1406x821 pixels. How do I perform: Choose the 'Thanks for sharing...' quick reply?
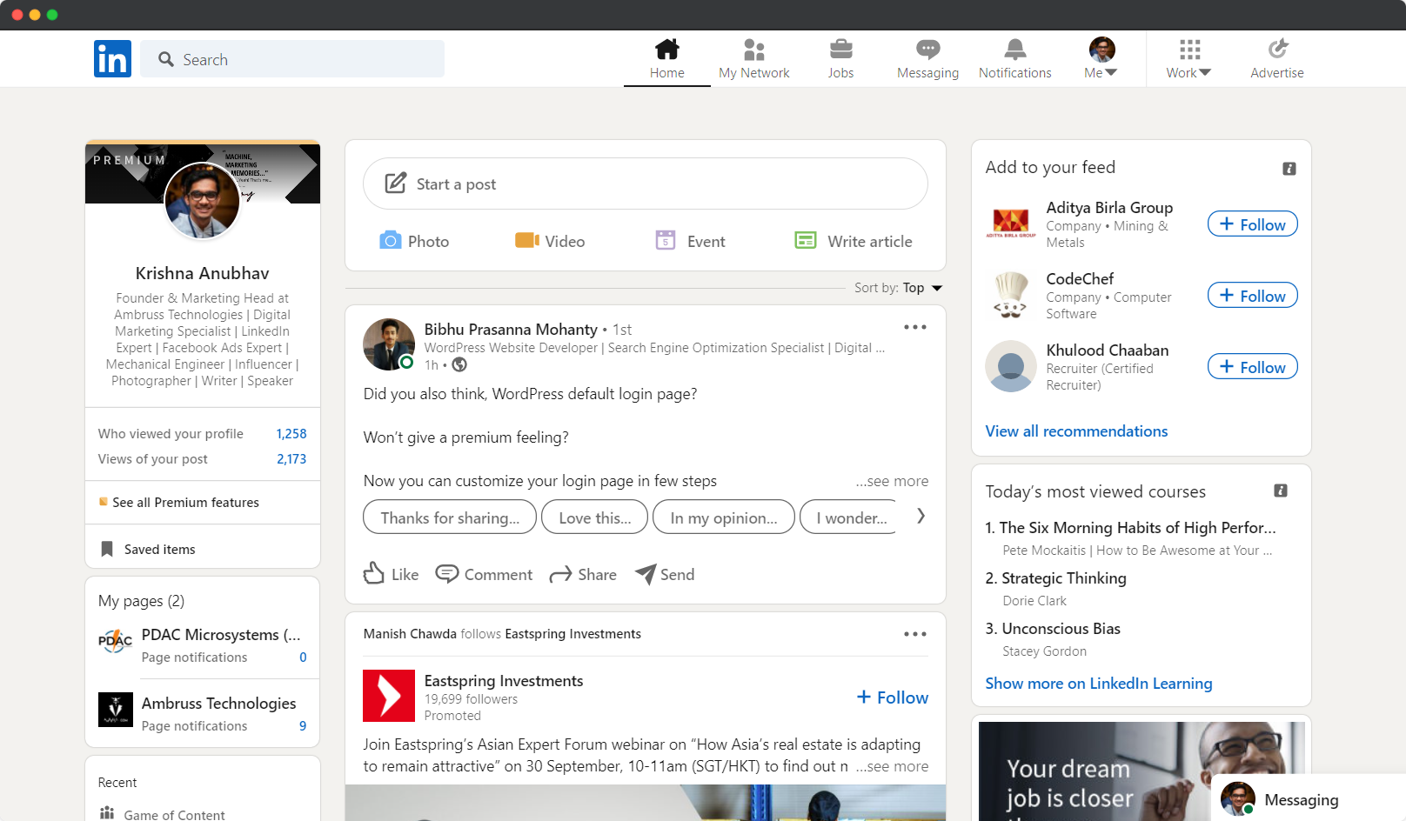pyautogui.click(x=450, y=517)
